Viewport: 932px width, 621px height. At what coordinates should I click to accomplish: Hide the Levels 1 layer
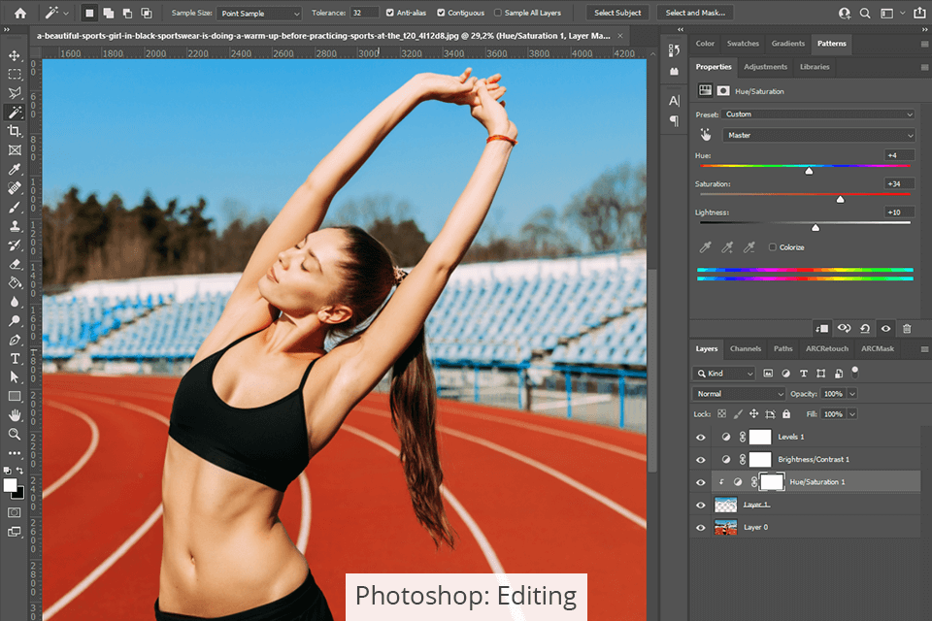click(701, 437)
